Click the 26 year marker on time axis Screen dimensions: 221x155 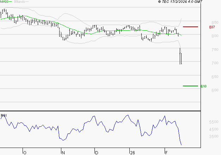tap(133, 153)
